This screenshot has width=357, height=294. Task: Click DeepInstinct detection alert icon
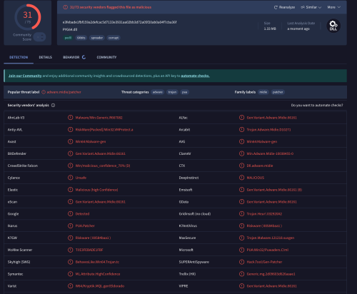pos(241,178)
